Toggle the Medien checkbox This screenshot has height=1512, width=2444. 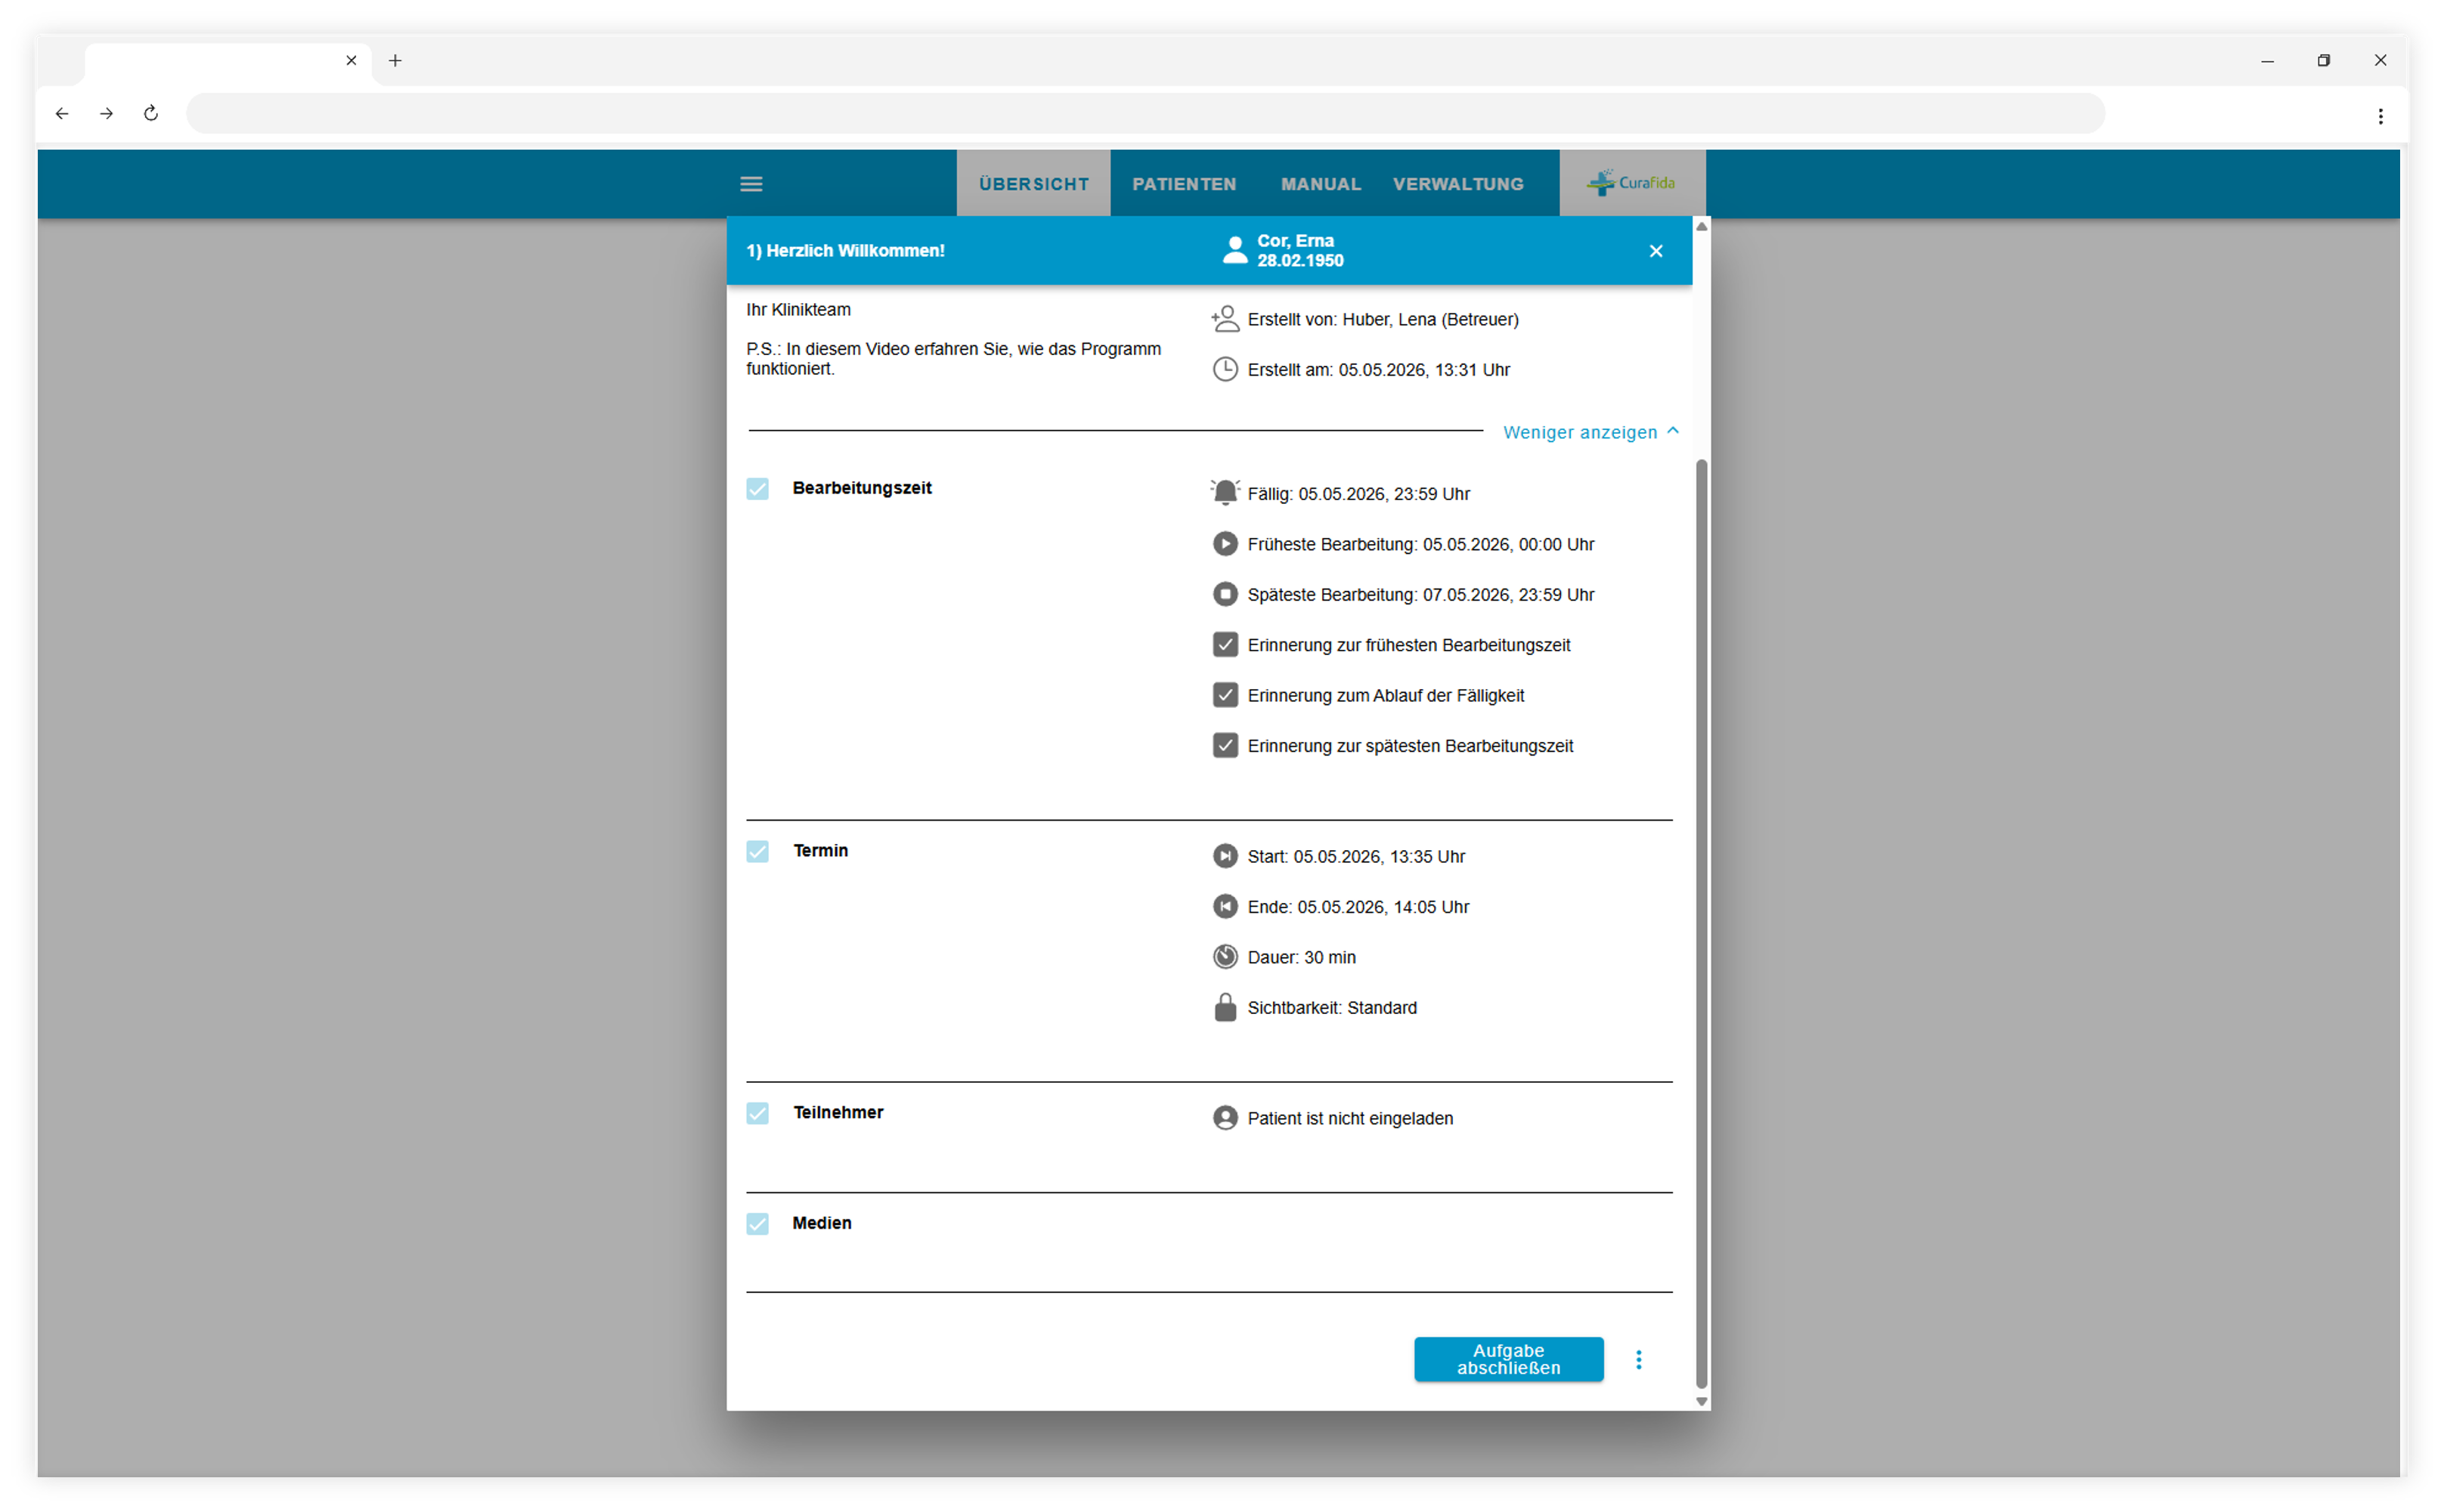757,1223
